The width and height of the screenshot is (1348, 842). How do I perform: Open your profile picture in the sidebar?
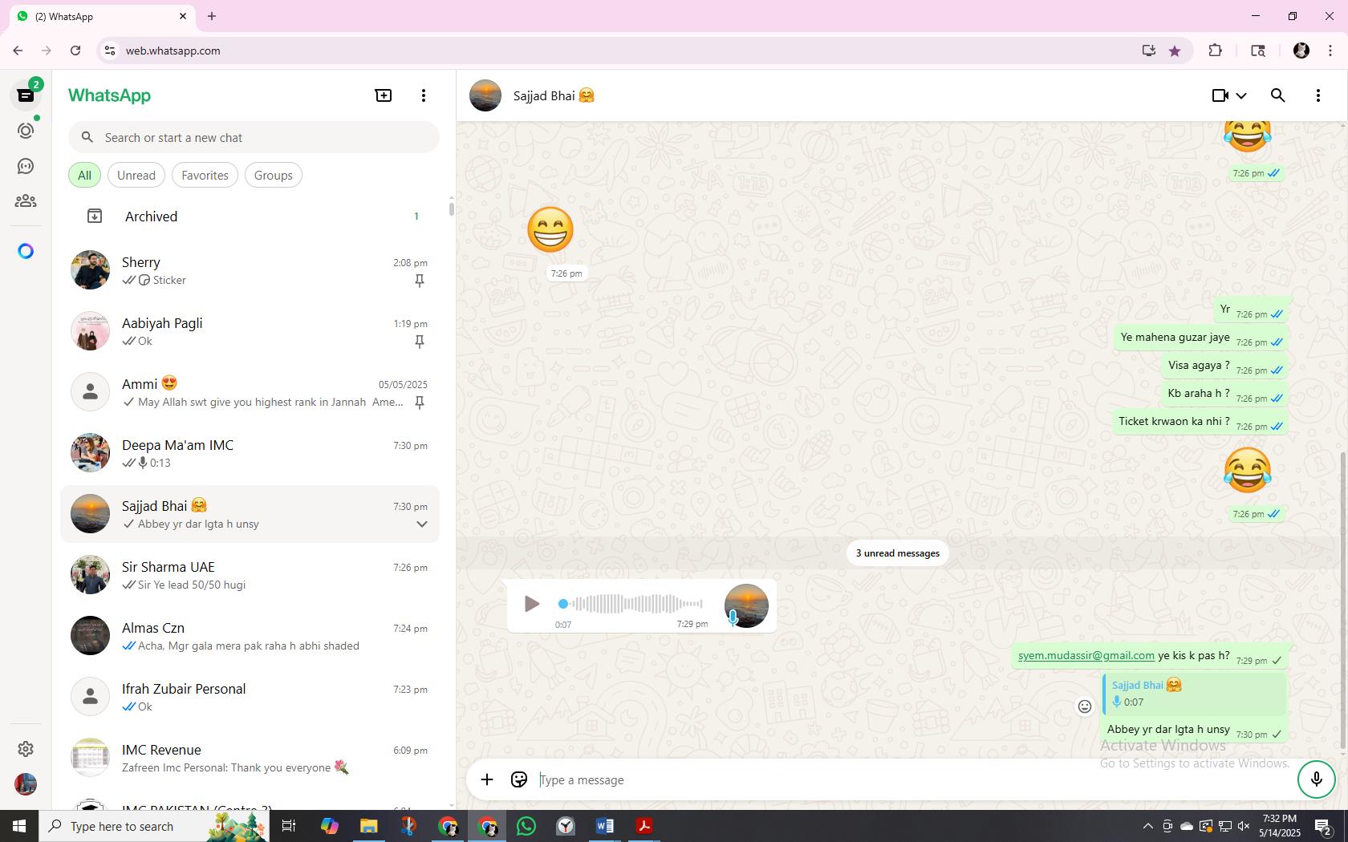(26, 783)
